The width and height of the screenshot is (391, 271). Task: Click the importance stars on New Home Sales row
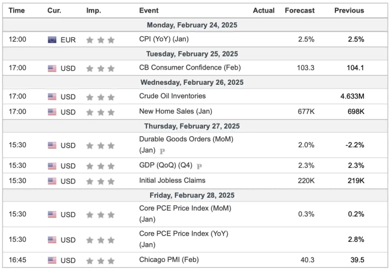click(100, 112)
